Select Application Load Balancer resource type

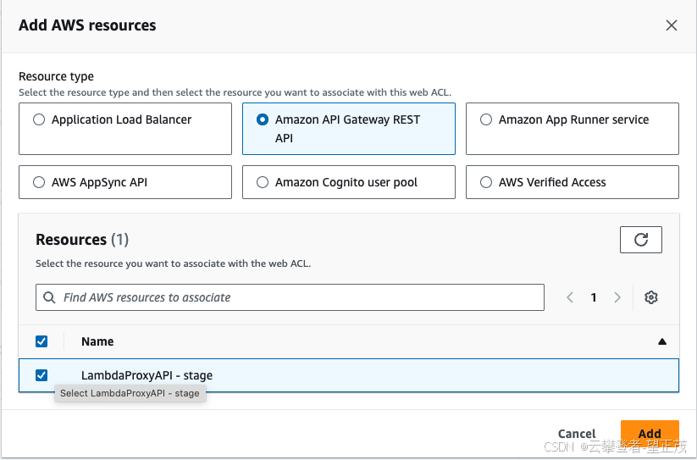(x=39, y=120)
